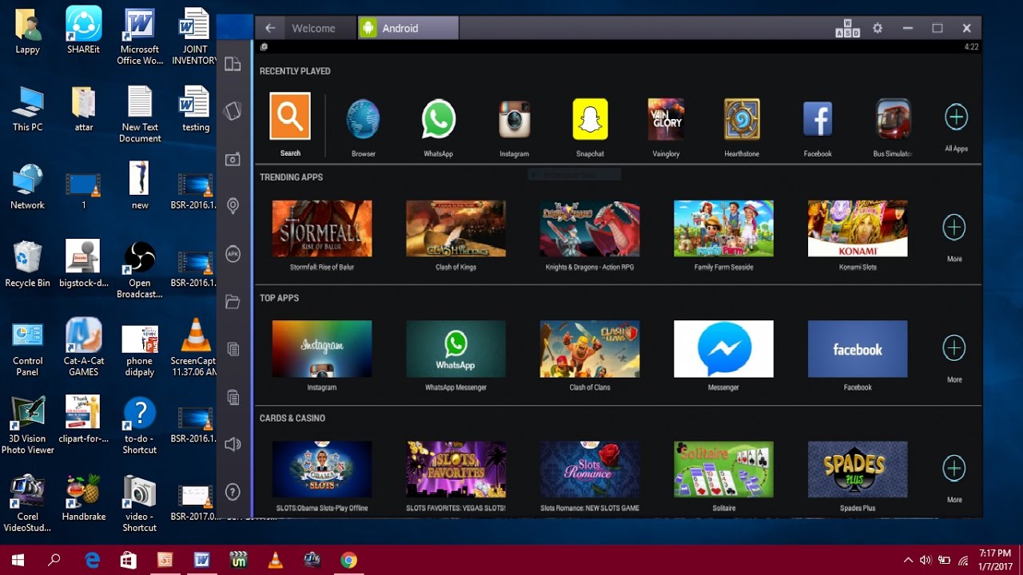Open the Obama Slots-Play Offline tile
This screenshot has height=575, width=1023.
322,470
